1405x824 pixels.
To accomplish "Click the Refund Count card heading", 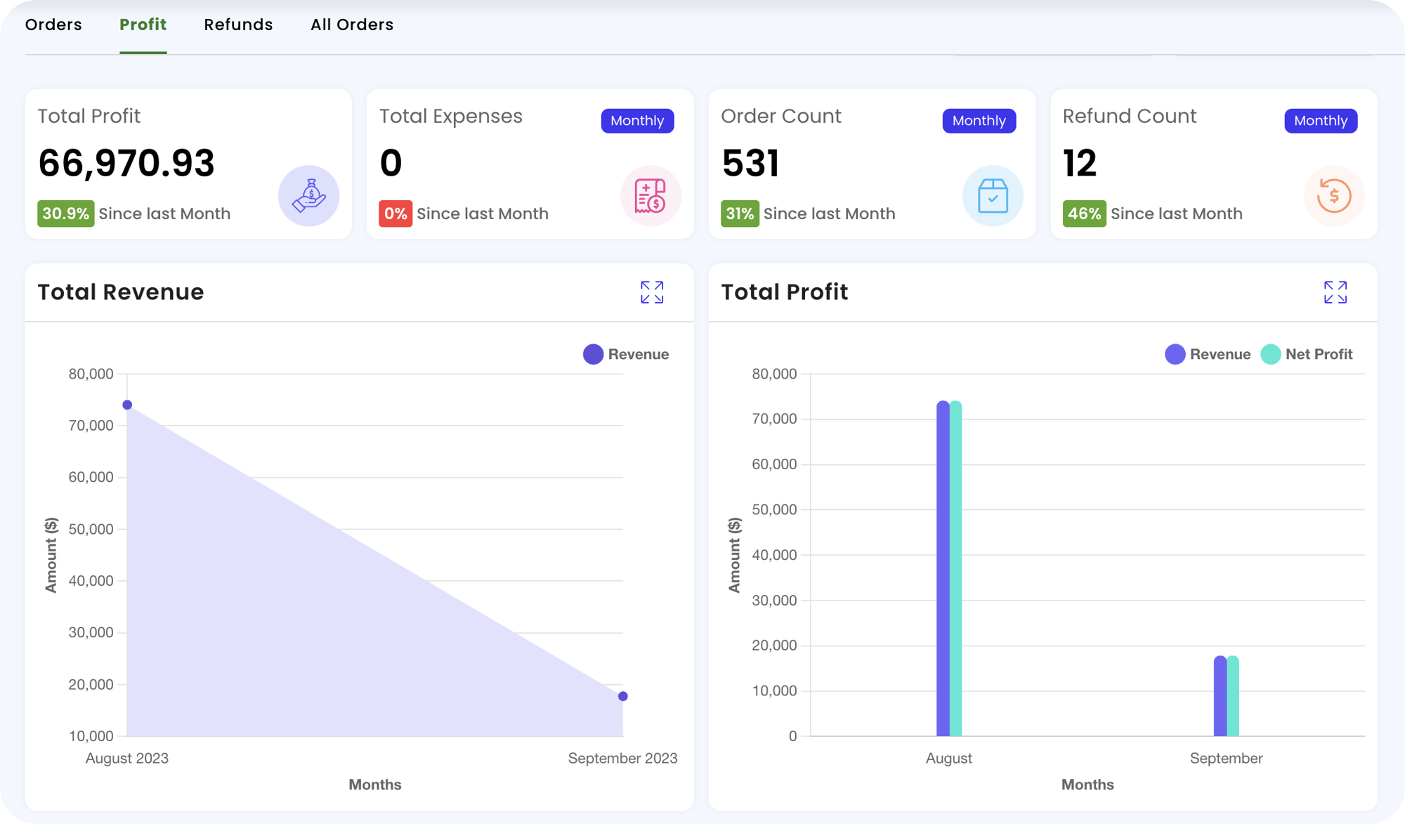I will 1130,116.
